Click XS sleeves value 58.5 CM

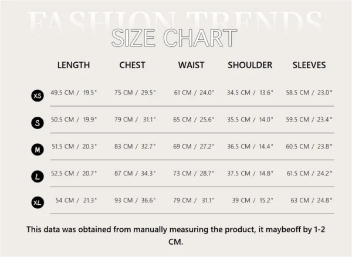pyautogui.click(x=297, y=93)
